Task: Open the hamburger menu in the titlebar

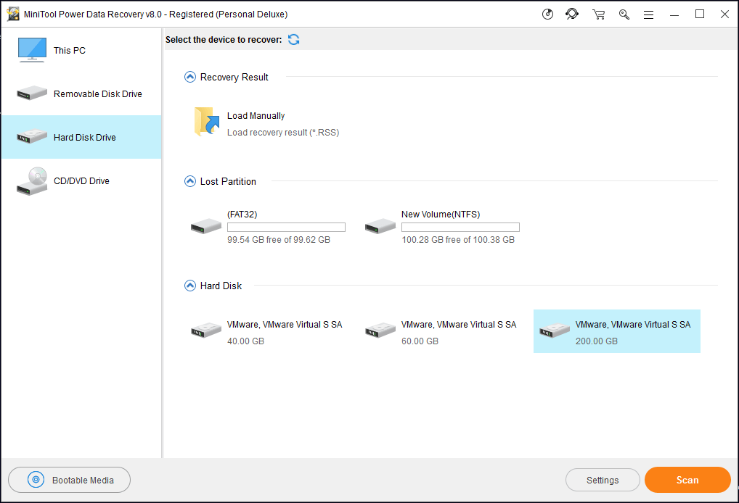Action: click(x=648, y=14)
